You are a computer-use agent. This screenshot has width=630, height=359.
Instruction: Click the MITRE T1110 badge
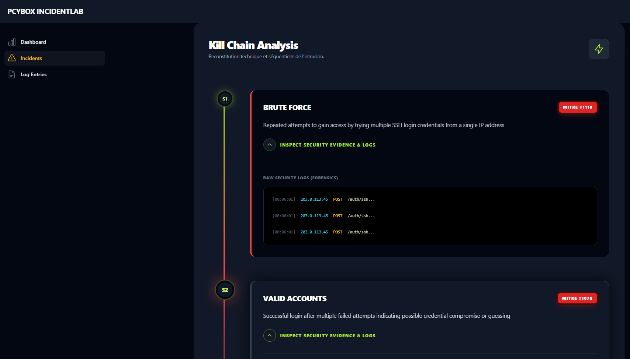click(x=577, y=107)
